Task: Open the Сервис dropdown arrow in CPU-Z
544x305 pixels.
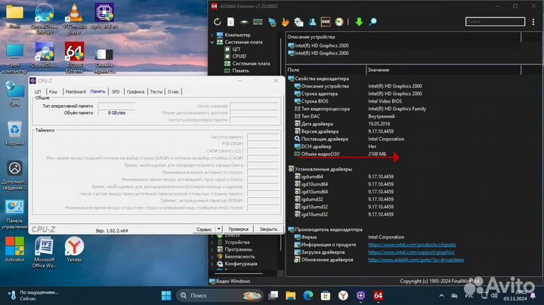Action: 218,229
